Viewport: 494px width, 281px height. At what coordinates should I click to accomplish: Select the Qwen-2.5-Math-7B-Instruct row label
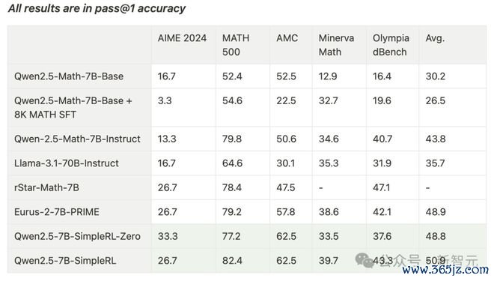(77, 139)
